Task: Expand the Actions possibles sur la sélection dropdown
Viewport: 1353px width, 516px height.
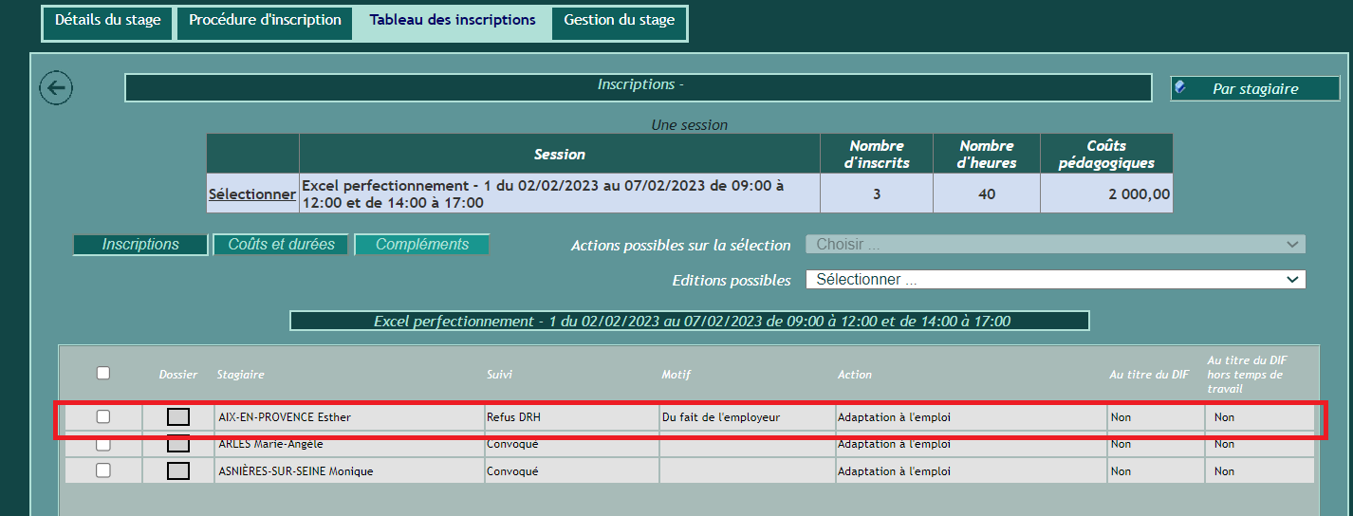Action: tap(1055, 245)
